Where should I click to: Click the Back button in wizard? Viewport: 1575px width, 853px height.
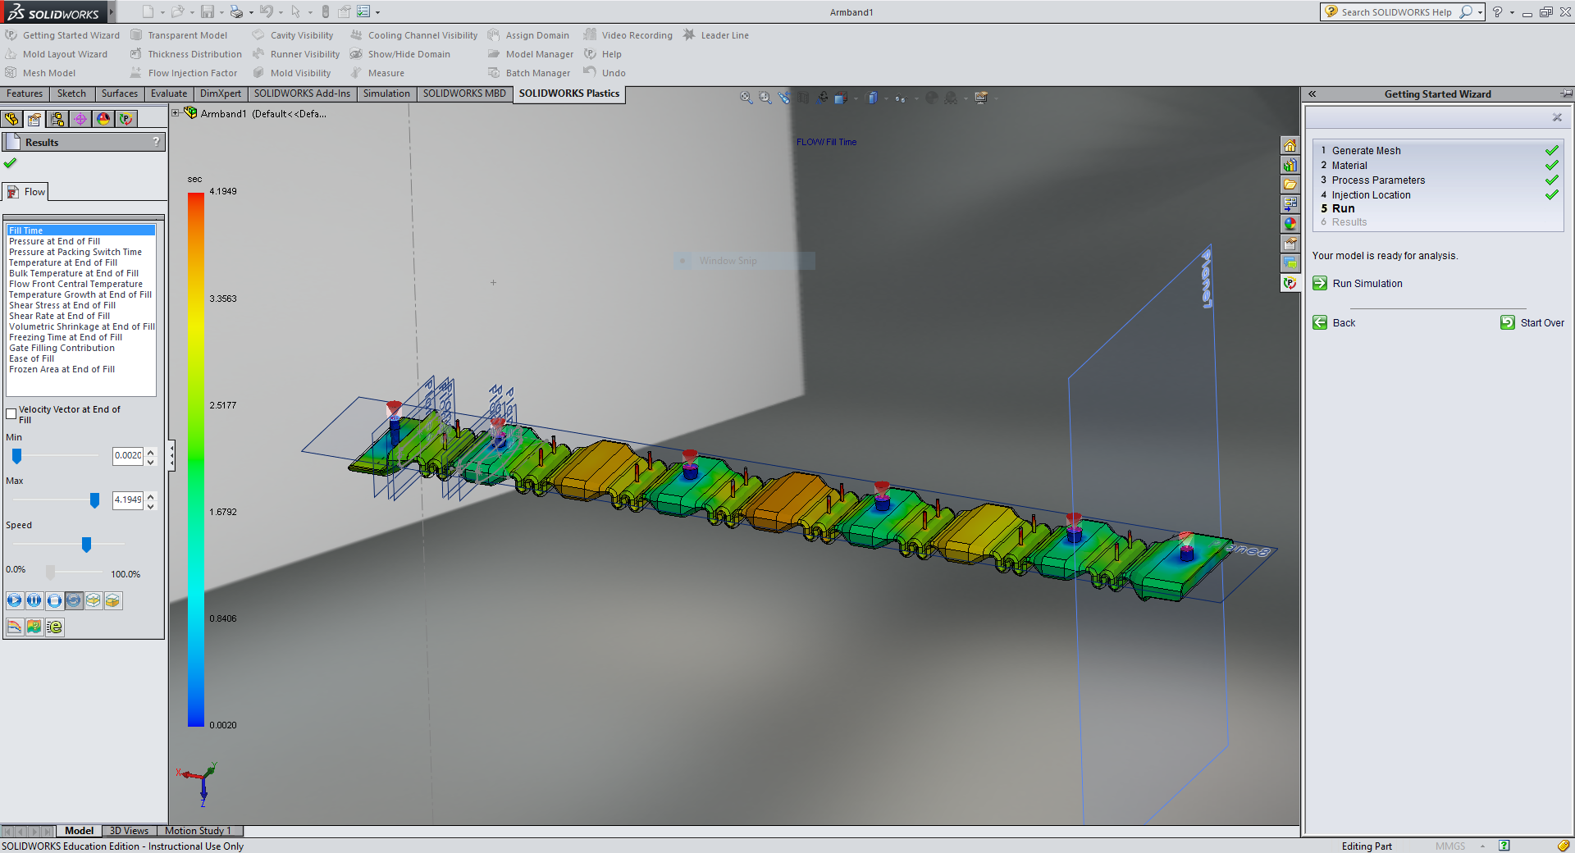1334,322
